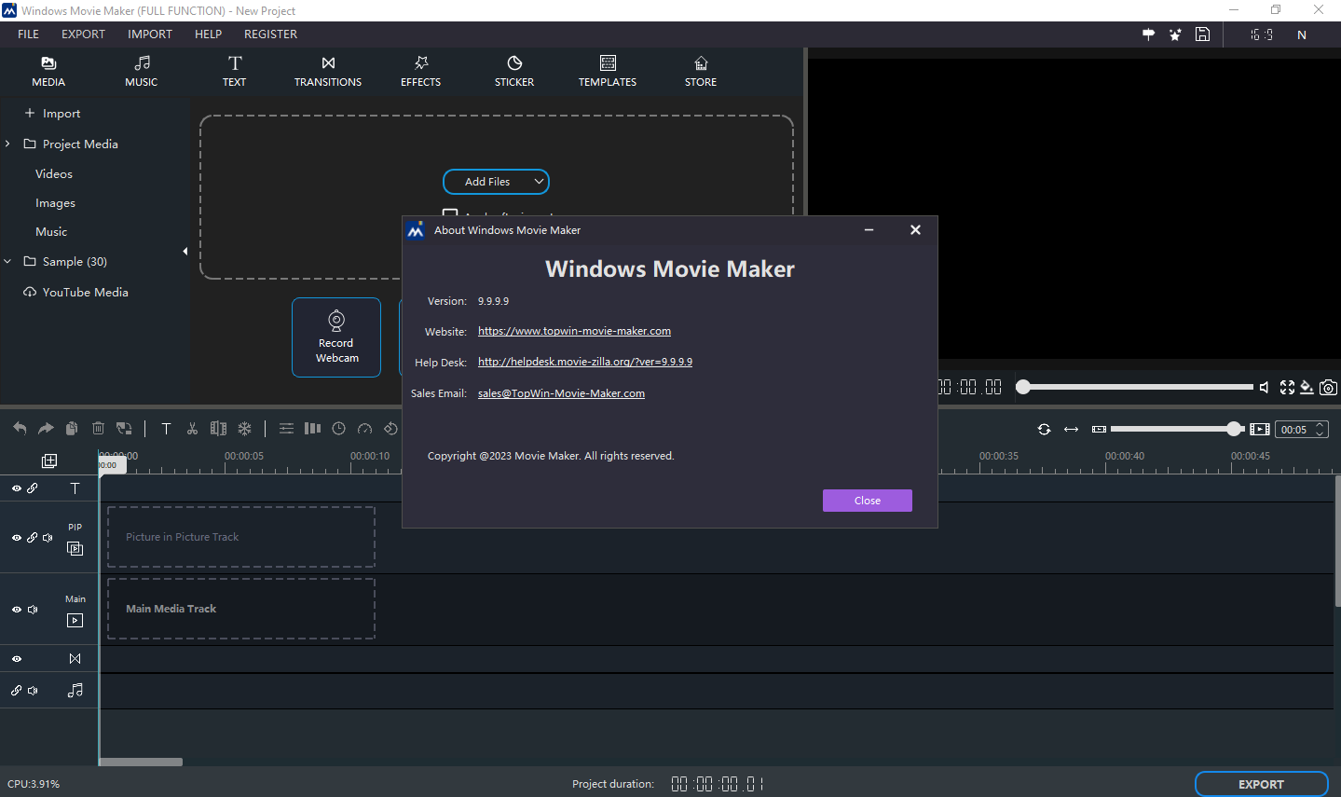The width and height of the screenshot is (1341, 797).
Task: Click the add track icon above tracks
Action: coord(49,460)
